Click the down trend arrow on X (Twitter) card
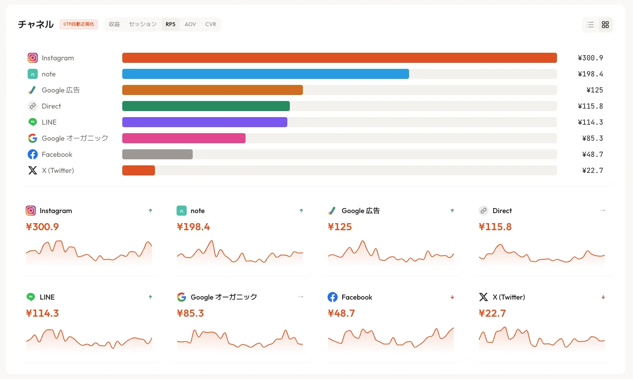 [x=603, y=297]
